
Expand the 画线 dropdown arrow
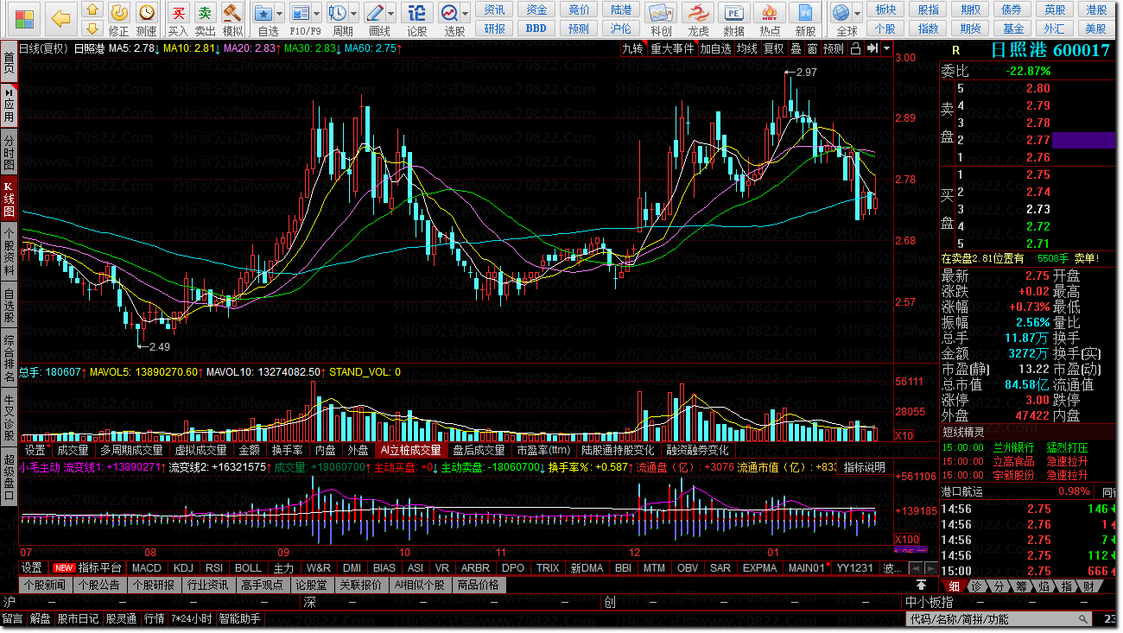coord(390,14)
